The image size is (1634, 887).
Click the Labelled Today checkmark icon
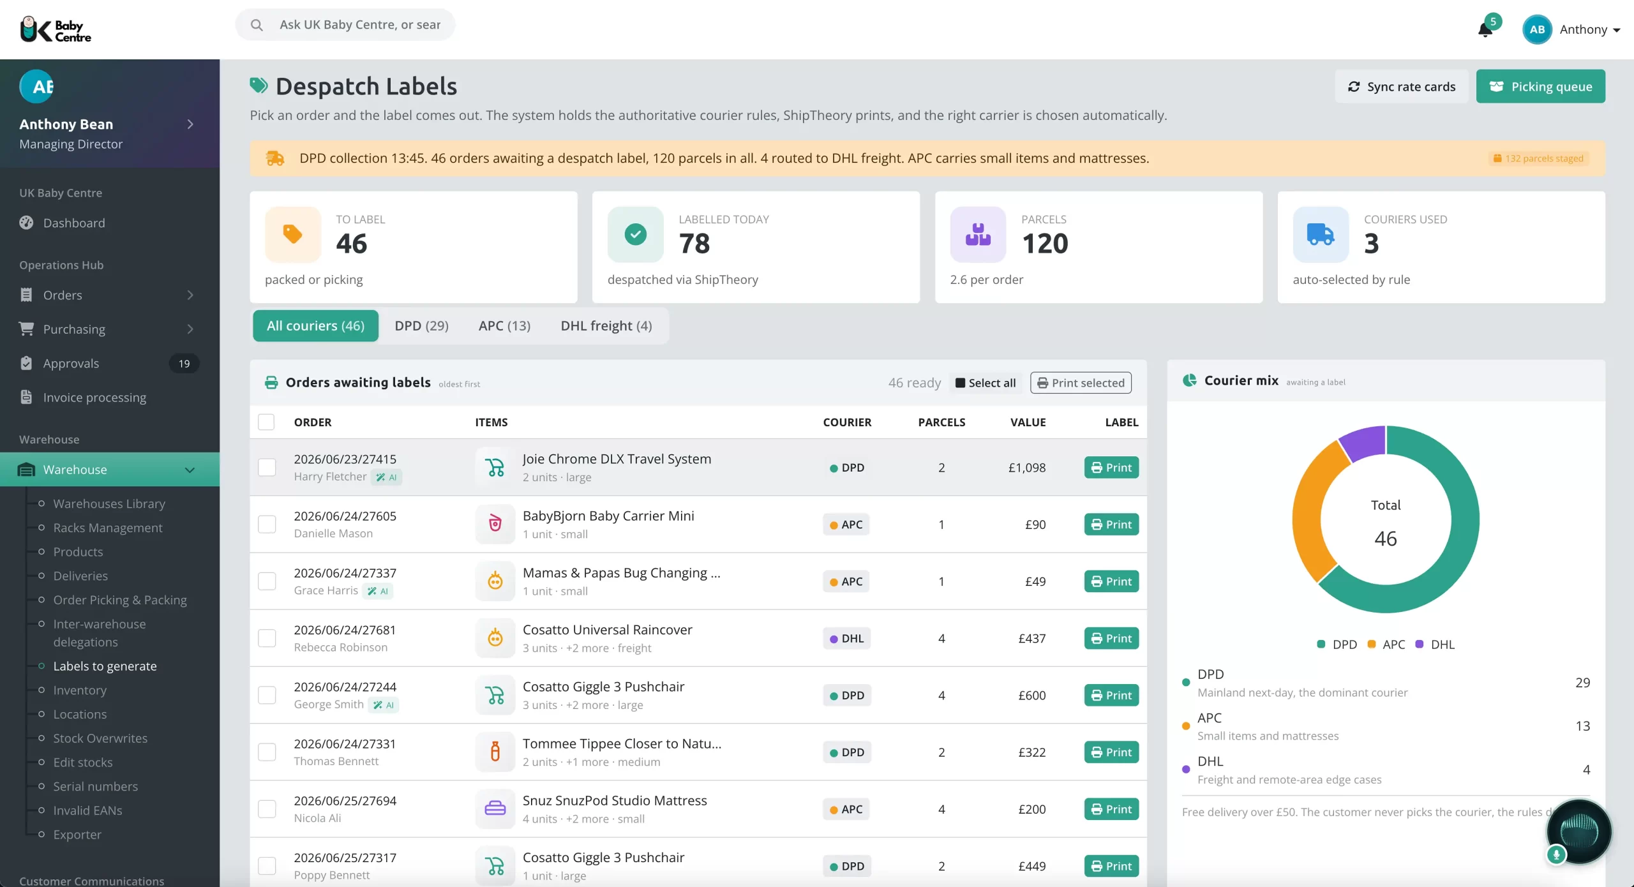[x=636, y=234]
